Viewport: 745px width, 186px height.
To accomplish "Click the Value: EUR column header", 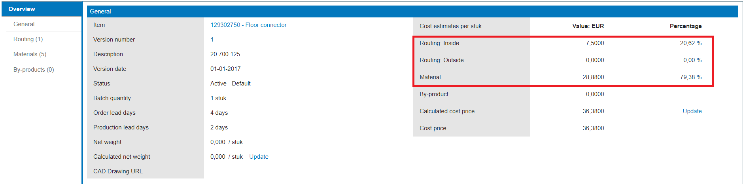I will (588, 26).
